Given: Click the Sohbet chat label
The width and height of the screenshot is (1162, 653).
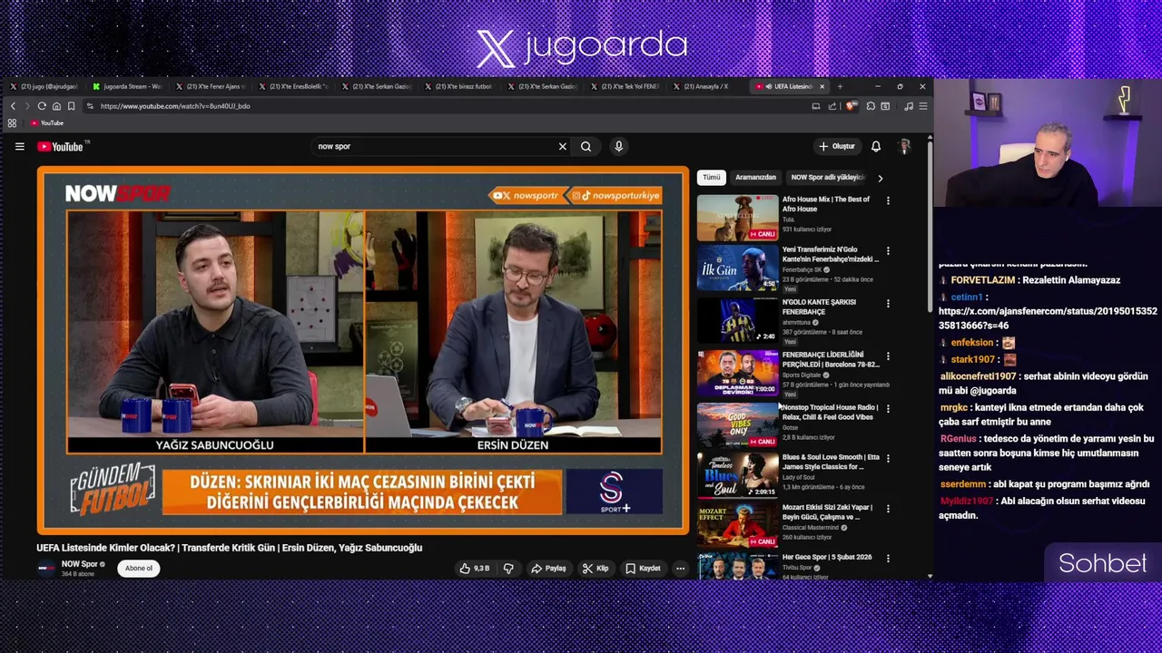Looking at the screenshot, I should pyautogui.click(x=1102, y=563).
